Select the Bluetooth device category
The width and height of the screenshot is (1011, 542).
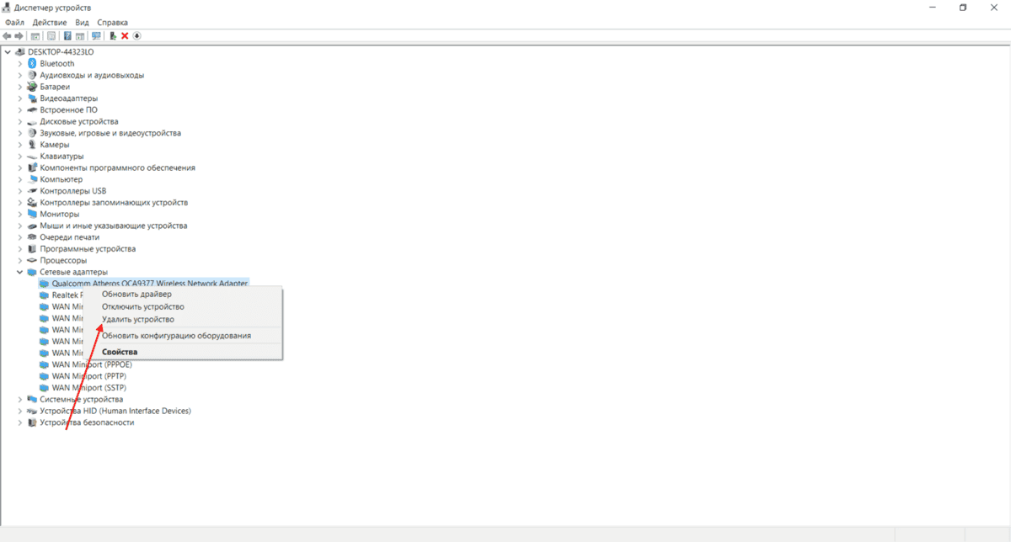click(x=56, y=63)
